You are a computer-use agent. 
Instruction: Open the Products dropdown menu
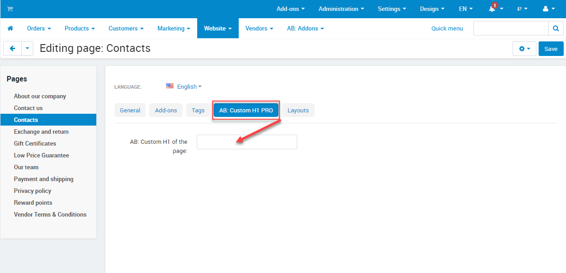79,28
